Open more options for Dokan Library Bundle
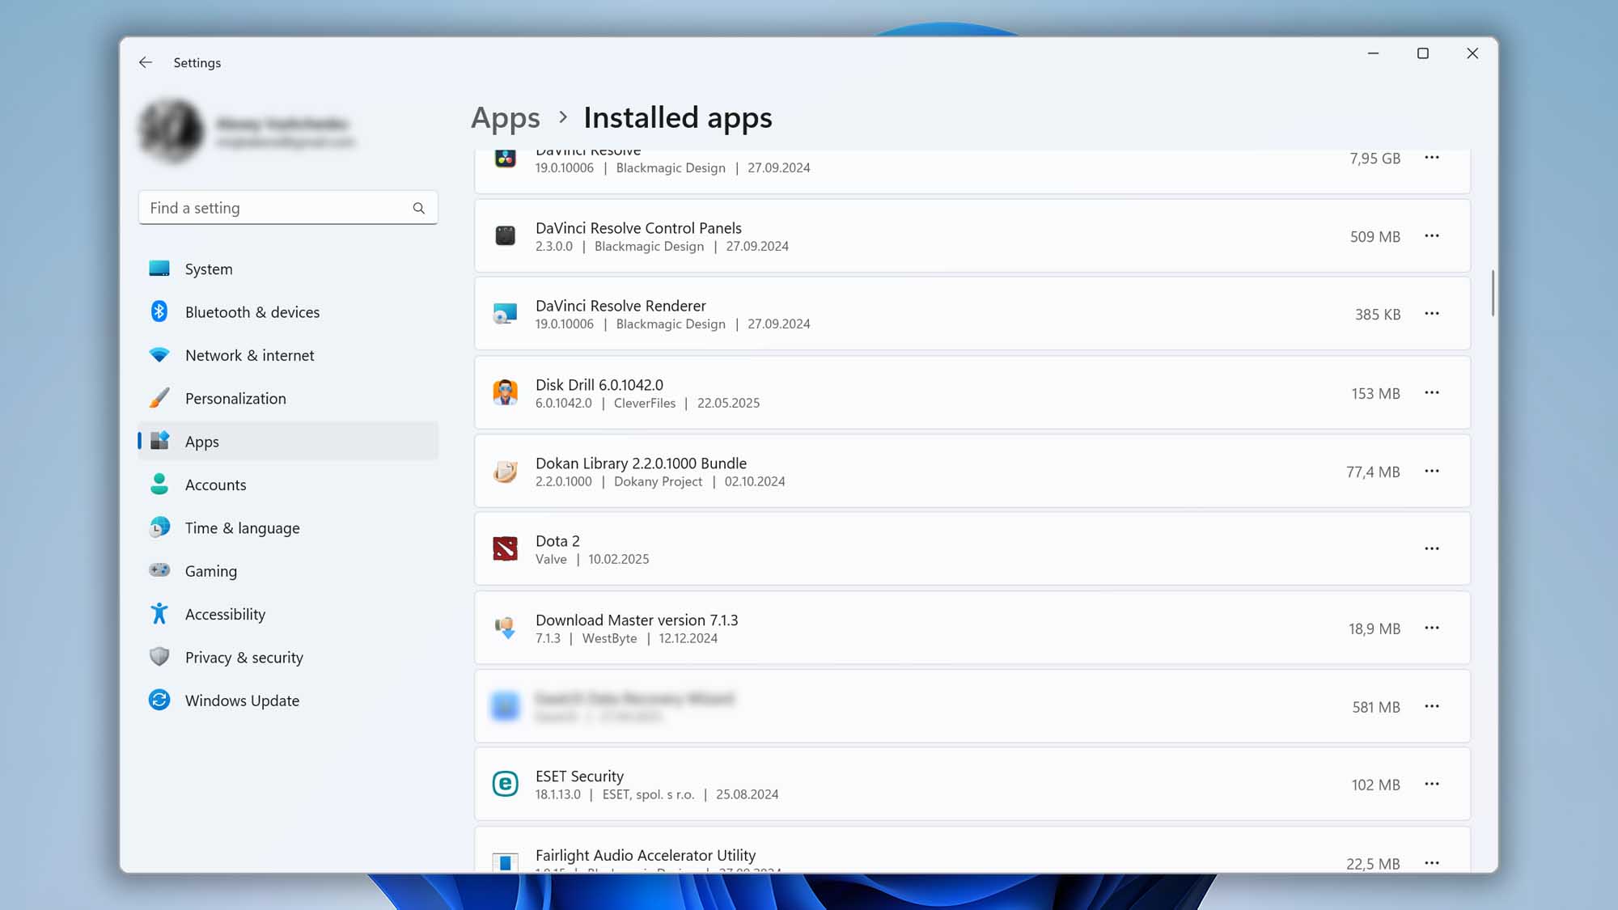Screen dimensions: 1618x910 click(1432, 471)
